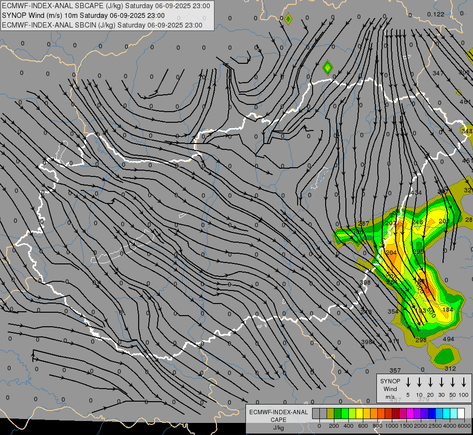Click the 2500 tick label on CAPE scale

[x=435, y=426]
